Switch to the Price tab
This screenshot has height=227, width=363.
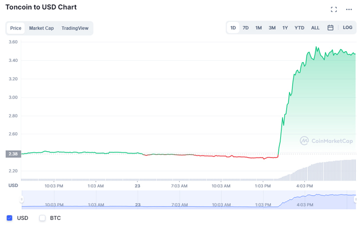pyautogui.click(x=16, y=28)
